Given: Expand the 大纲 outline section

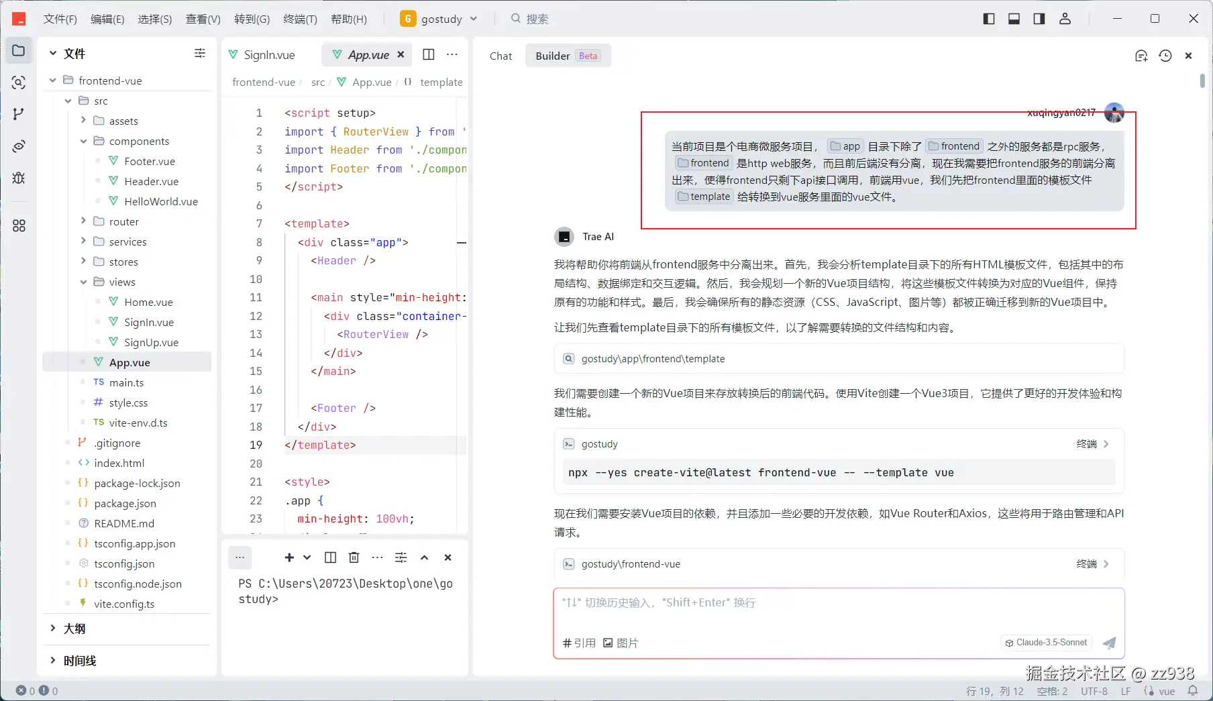Looking at the screenshot, I should coord(127,629).
